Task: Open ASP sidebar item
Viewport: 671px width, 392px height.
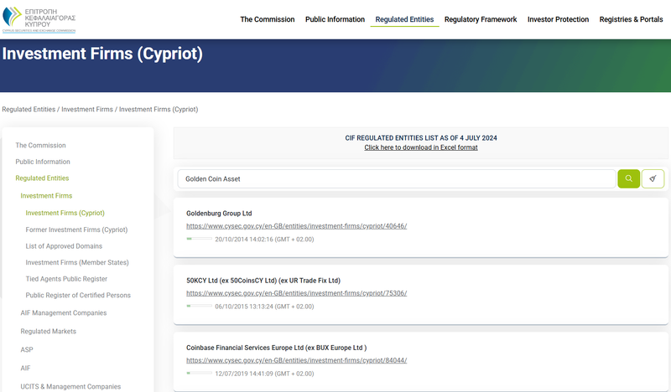Action: tap(27, 349)
